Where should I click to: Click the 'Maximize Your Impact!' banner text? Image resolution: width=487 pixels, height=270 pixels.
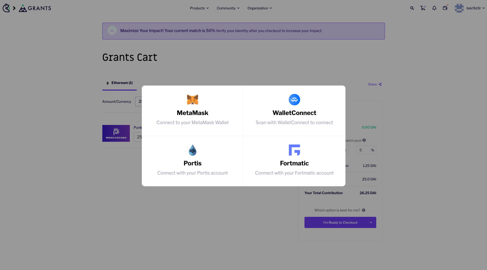coord(142,31)
